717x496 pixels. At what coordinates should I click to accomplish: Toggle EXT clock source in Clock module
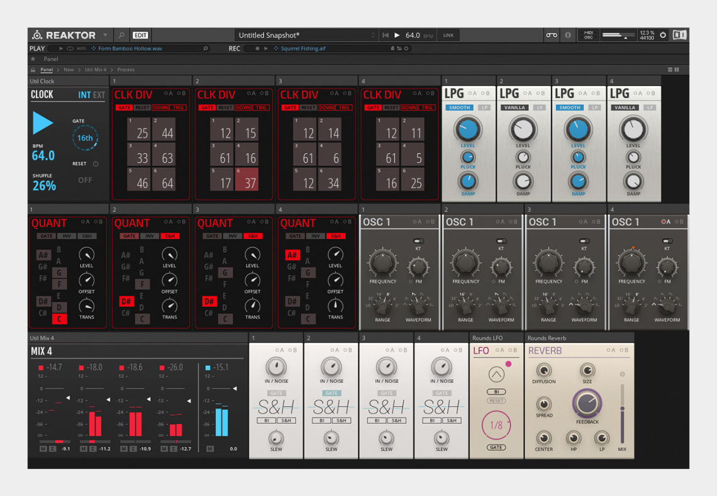(99, 95)
